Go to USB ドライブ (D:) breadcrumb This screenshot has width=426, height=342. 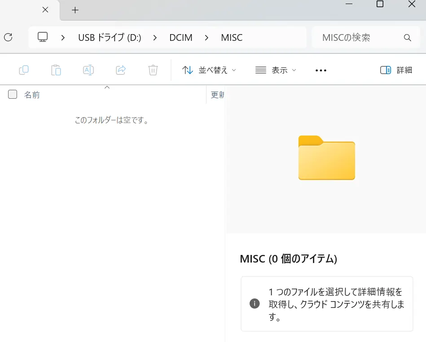[x=110, y=38]
